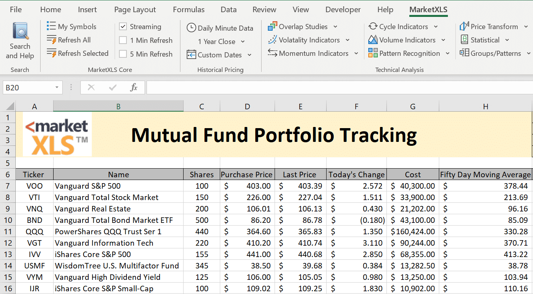The image size is (533, 294).
Task: Select the Fifty Day Moving Average header cell
Action: pyautogui.click(x=485, y=175)
